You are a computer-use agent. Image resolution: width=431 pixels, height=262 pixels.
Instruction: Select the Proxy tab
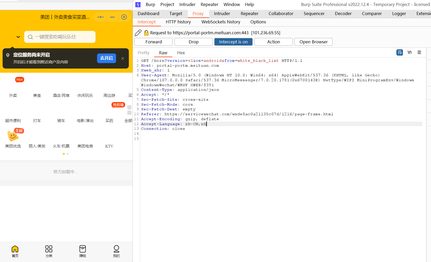pos(198,14)
